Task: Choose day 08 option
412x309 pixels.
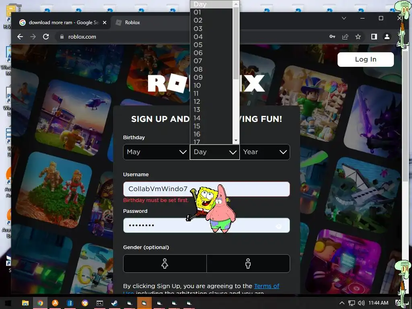Action: 212,69
